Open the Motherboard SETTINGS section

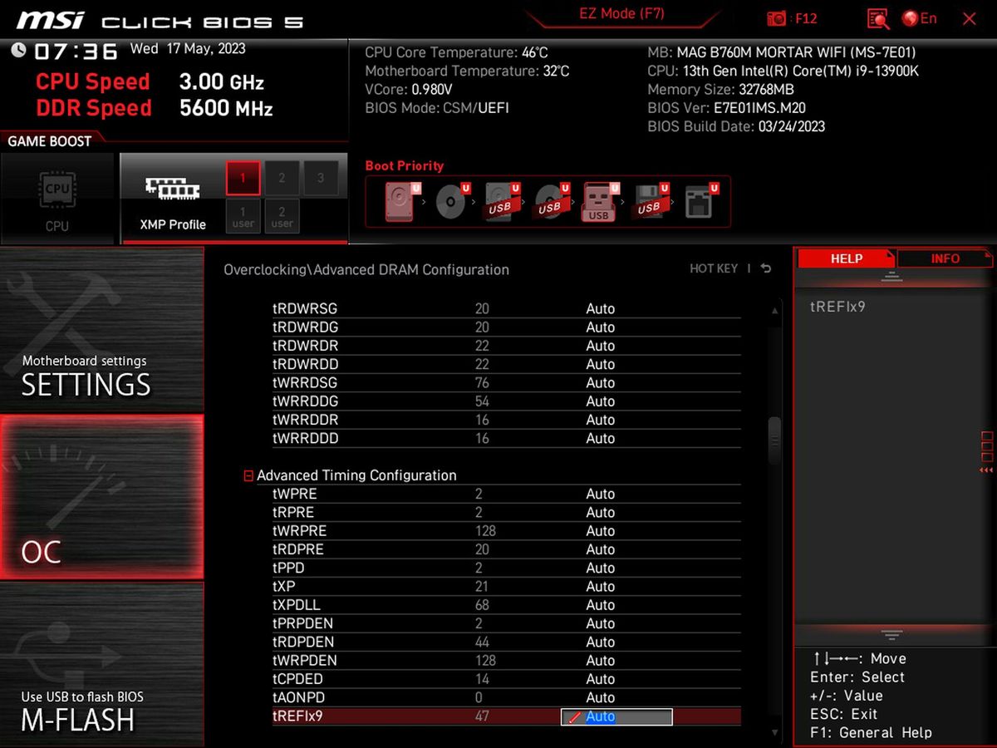point(101,329)
